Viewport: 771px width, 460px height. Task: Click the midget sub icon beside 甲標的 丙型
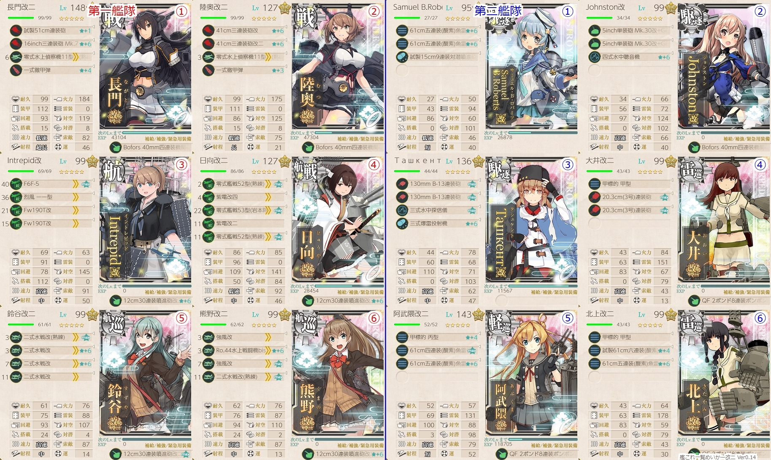[x=402, y=337]
